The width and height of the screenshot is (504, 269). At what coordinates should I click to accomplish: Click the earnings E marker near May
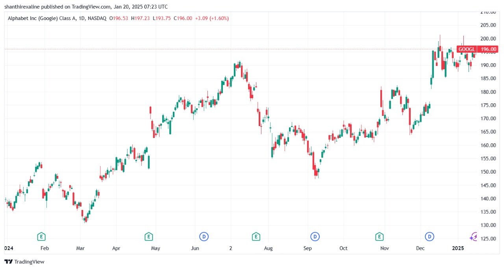[148, 236]
